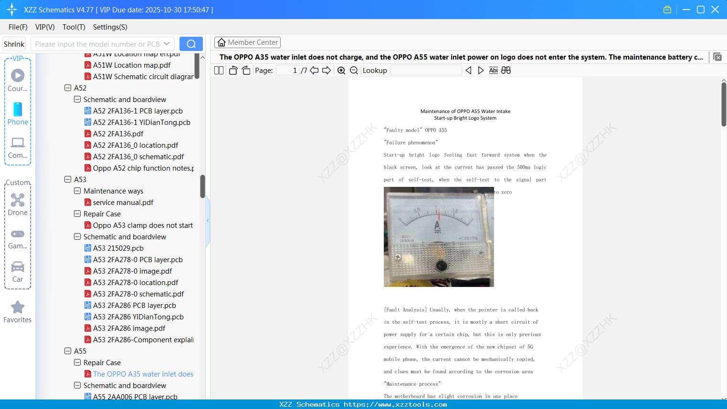
Task: Open the Computer category icon
Action: (18, 147)
